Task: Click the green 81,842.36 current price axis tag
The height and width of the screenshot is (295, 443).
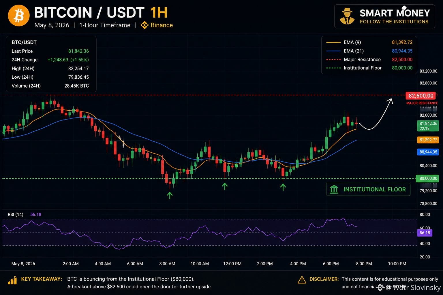Action: click(428, 126)
